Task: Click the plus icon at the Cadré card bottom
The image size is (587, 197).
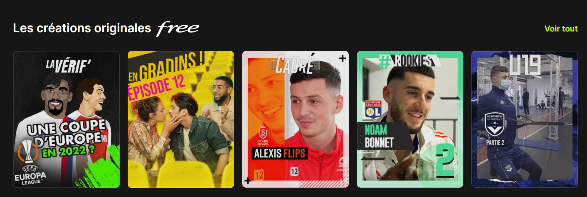Action: (248, 181)
